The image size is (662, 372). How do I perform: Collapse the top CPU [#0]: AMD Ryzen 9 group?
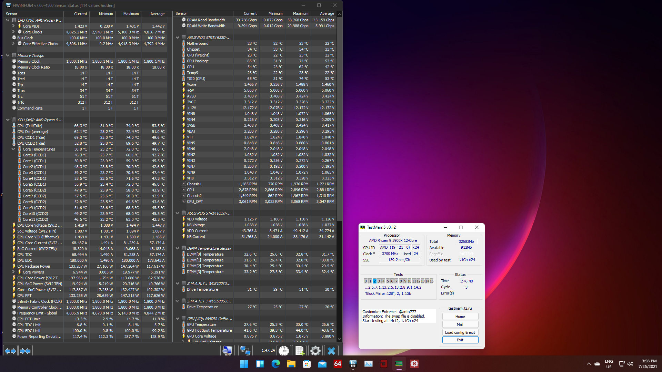(8, 20)
